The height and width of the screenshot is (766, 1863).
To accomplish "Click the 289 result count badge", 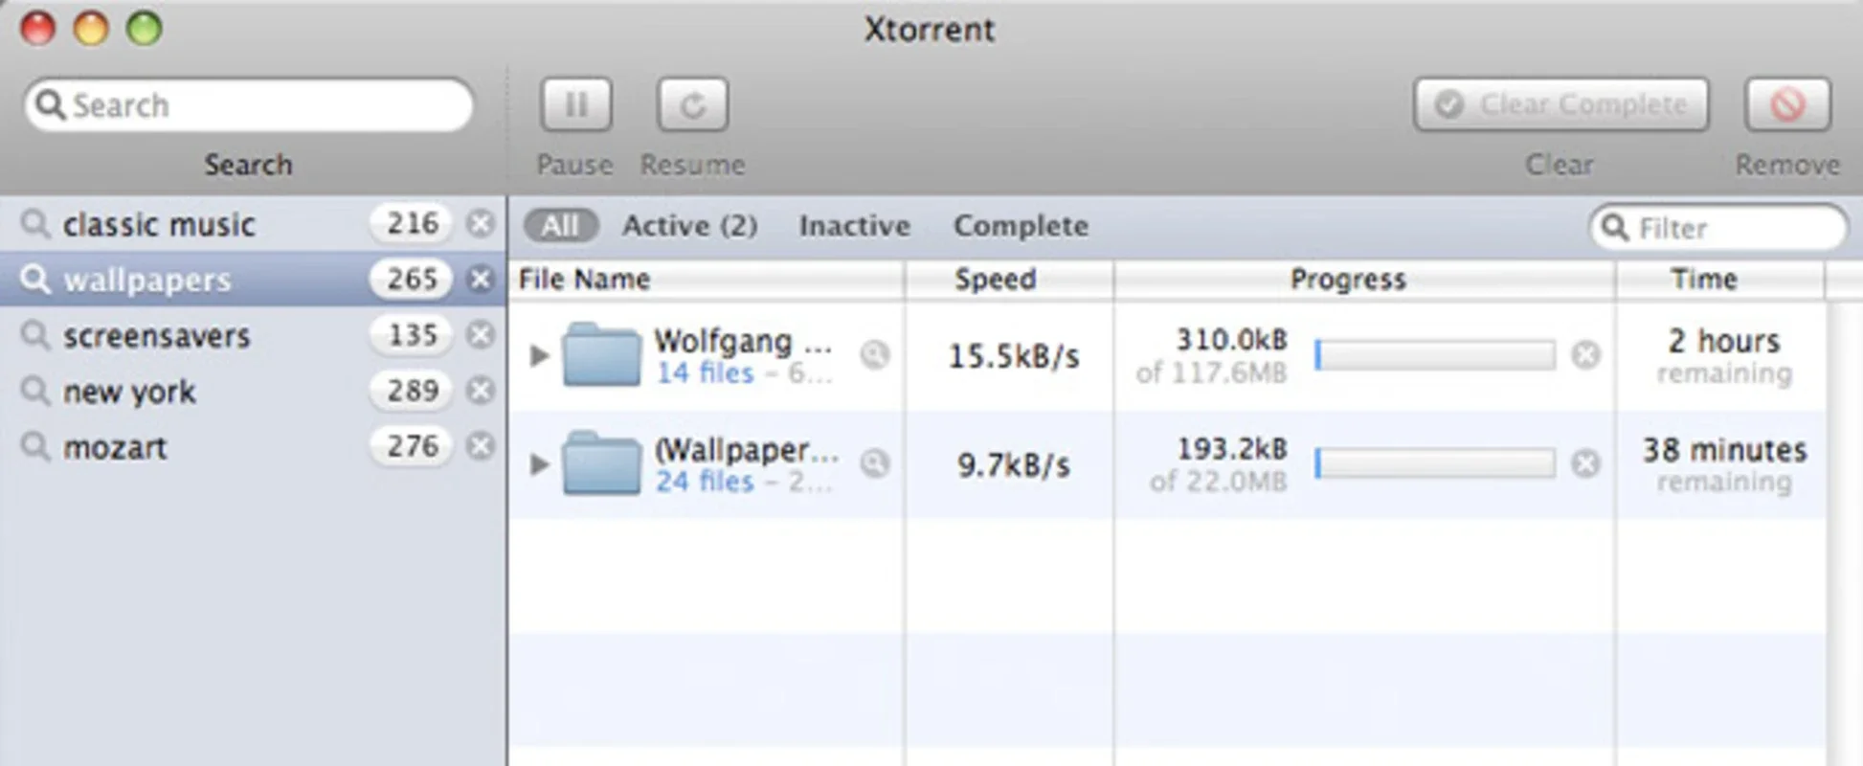I will [412, 390].
